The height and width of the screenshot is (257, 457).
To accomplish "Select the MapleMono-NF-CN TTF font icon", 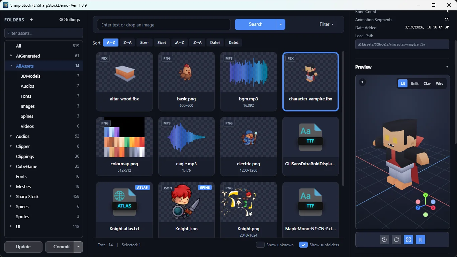I will pos(310,202).
